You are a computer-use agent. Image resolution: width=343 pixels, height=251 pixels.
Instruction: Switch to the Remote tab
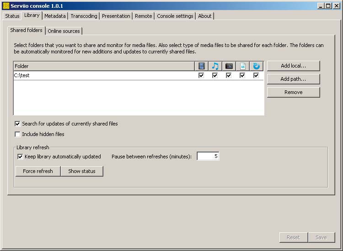[x=144, y=16]
